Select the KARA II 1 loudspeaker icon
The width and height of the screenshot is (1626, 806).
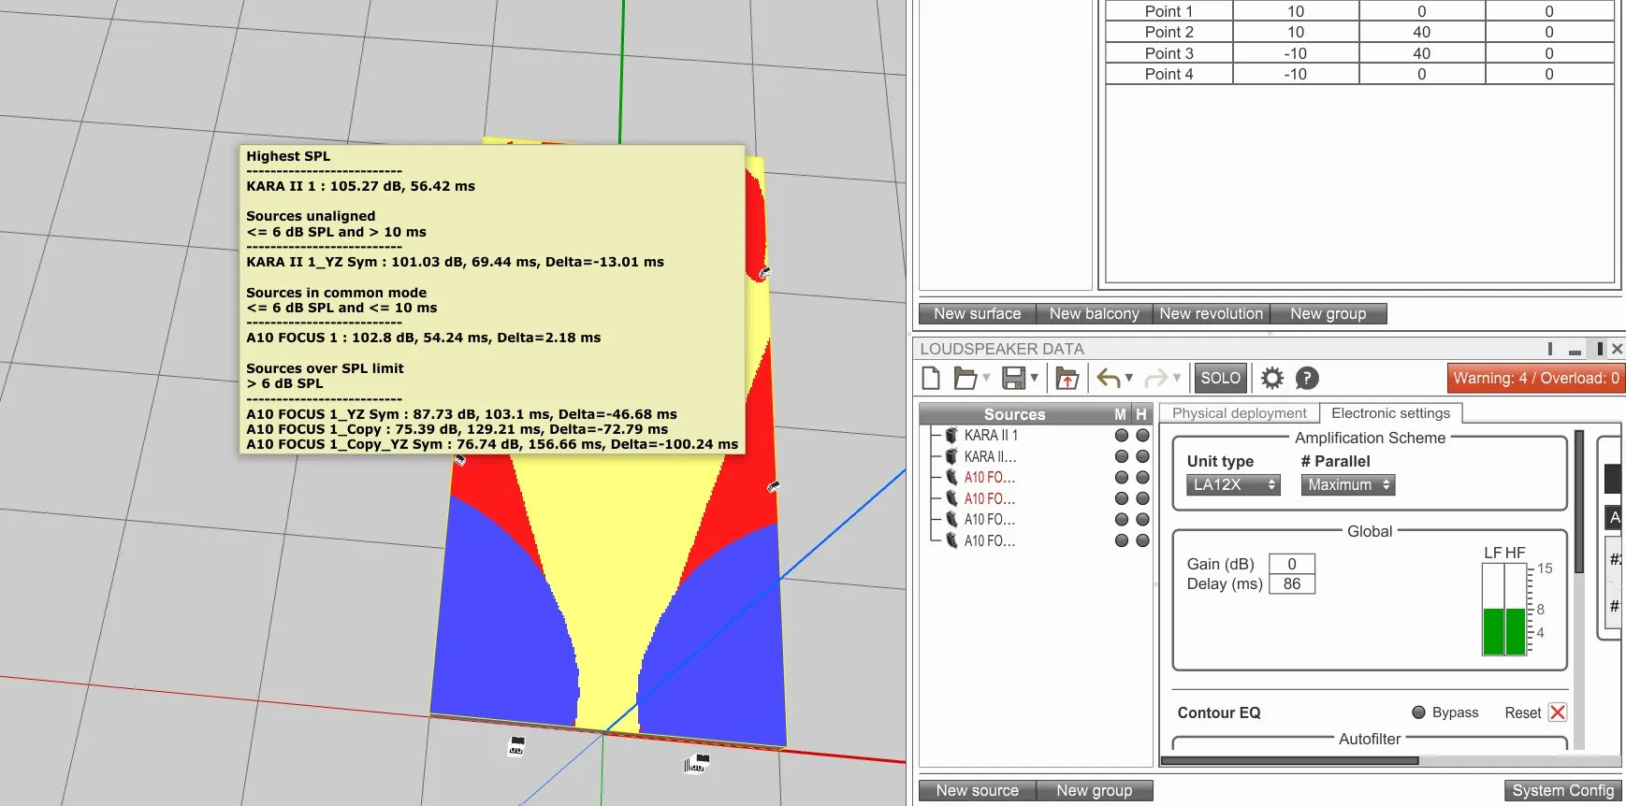pos(951,435)
